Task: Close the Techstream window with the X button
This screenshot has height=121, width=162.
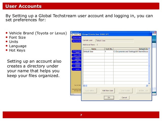Action: [155, 32]
